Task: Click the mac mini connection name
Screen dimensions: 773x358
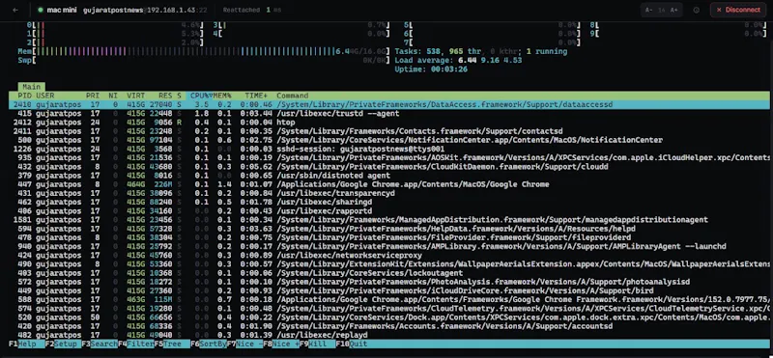Action: click(62, 10)
